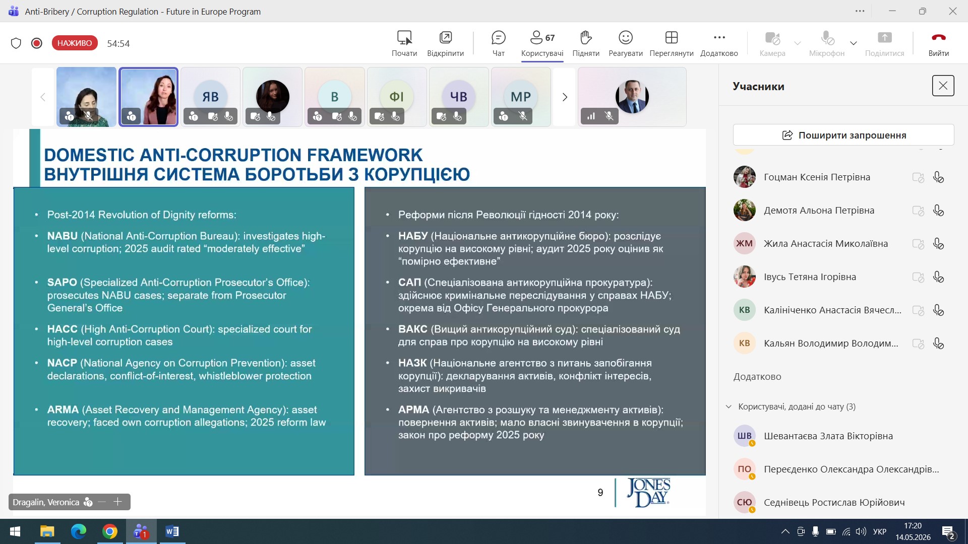The image size is (968, 544).
Task: Click camera icon for Кальян Володимир
Action: (918, 344)
